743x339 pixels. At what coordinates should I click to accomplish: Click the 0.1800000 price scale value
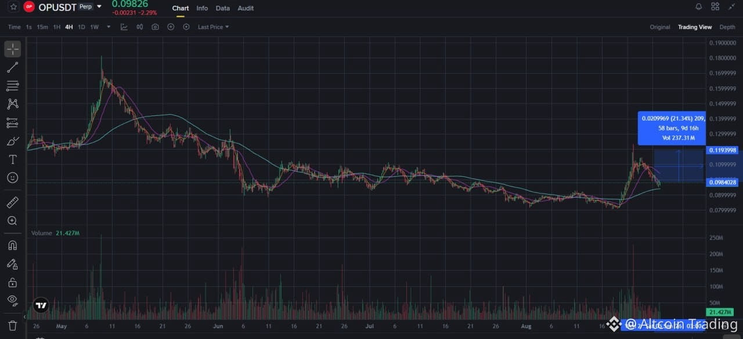click(723, 58)
